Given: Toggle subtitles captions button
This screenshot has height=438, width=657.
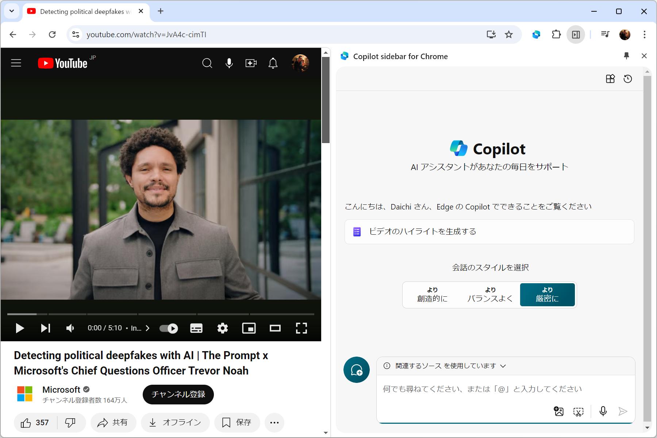Looking at the screenshot, I should pyautogui.click(x=196, y=328).
